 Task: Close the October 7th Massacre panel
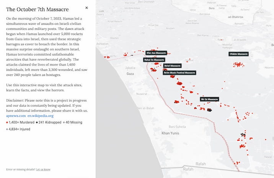[86, 8]
